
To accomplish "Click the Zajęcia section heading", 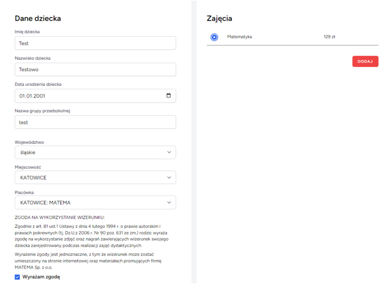I will pos(219,18).
